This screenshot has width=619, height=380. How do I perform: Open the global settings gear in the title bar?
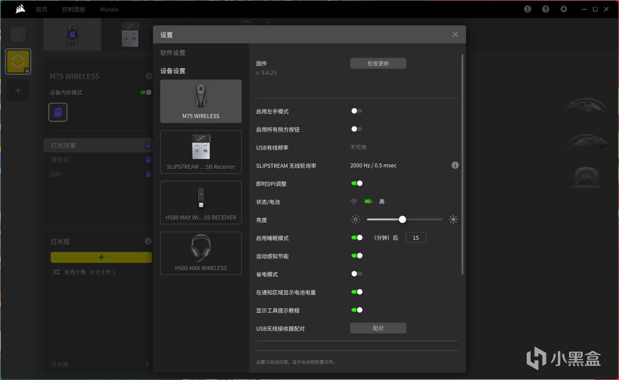564,9
